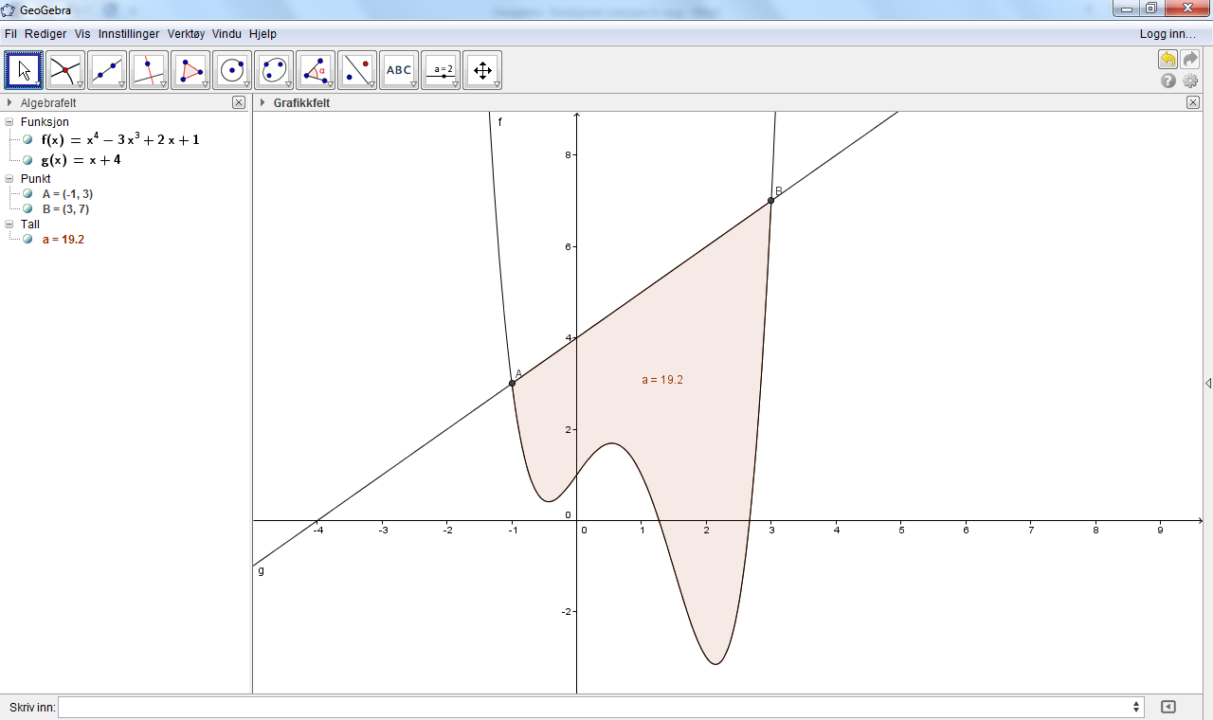Screen dimensions: 1213x720
Task: Select the Ellipse conic tool
Action: click(274, 70)
